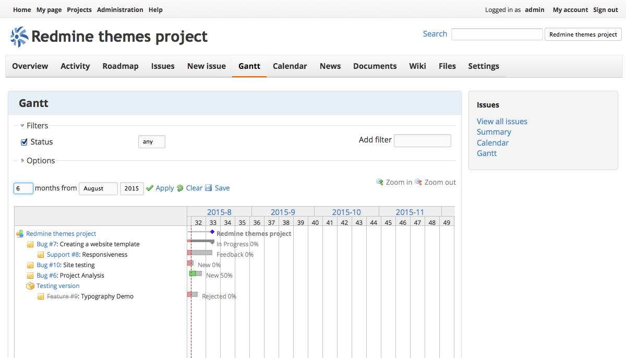
Task: Click the 2015-11 month header link
Action: click(x=410, y=212)
